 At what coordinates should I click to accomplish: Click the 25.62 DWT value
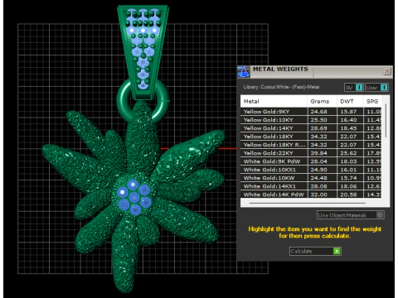(x=348, y=153)
